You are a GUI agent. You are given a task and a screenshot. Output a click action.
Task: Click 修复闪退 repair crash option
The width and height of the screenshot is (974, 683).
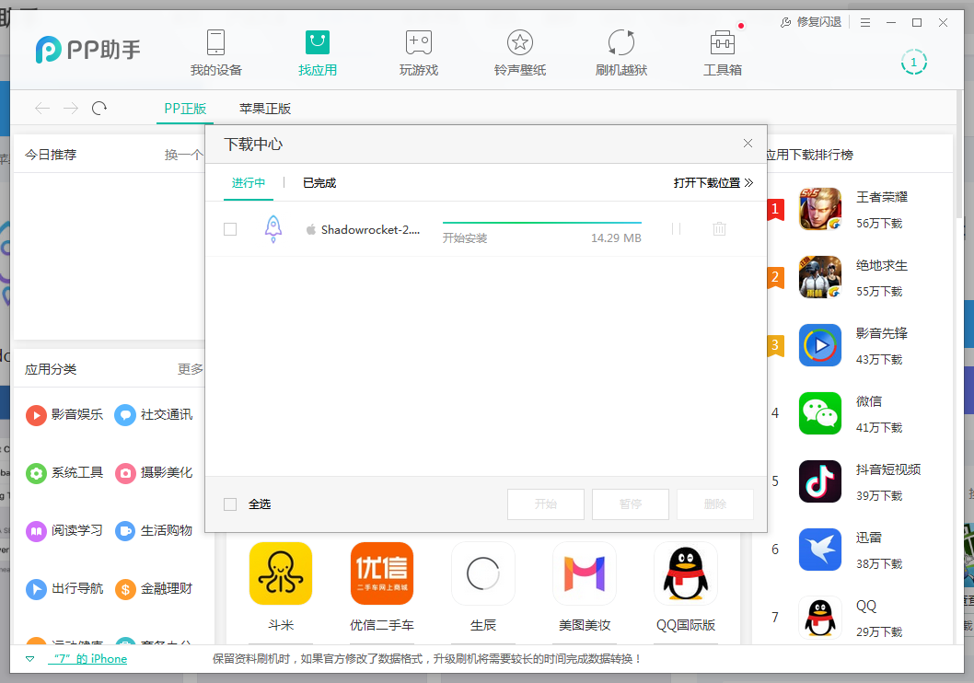click(x=811, y=22)
